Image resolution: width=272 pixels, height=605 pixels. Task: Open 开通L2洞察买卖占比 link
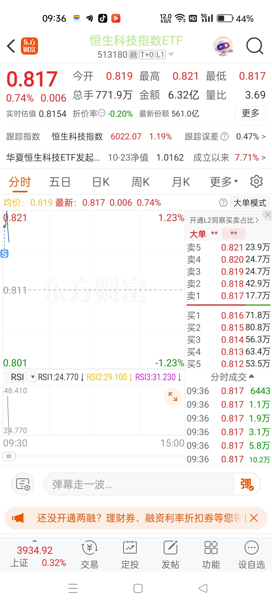224,220
